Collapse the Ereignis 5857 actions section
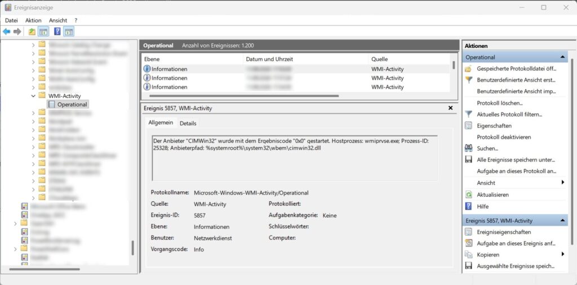The image size is (577, 285). (562, 220)
